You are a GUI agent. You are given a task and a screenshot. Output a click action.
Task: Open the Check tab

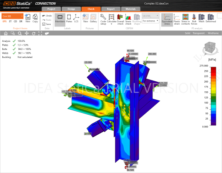coord(91,9)
